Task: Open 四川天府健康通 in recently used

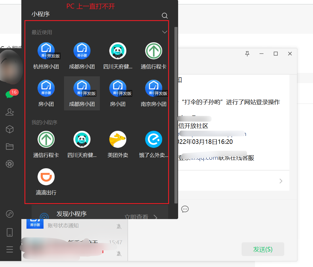Action: pyautogui.click(x=118, y=56)
